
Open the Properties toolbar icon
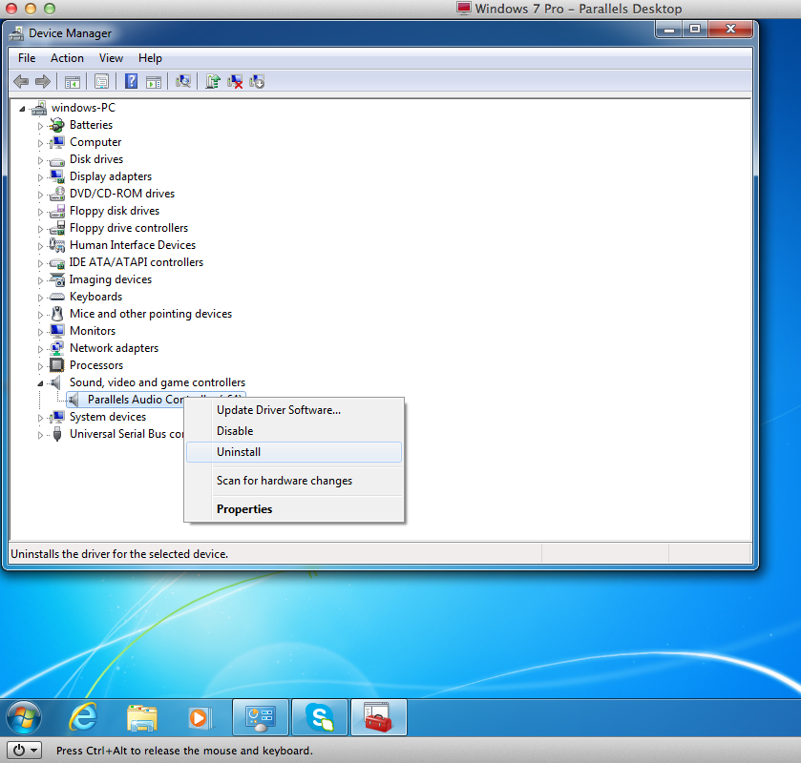[101, 81]
